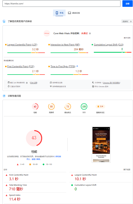The image size is (133, 204).
Task: Click Speed Index 11.4 秒 value
Action: coord(15,199)
